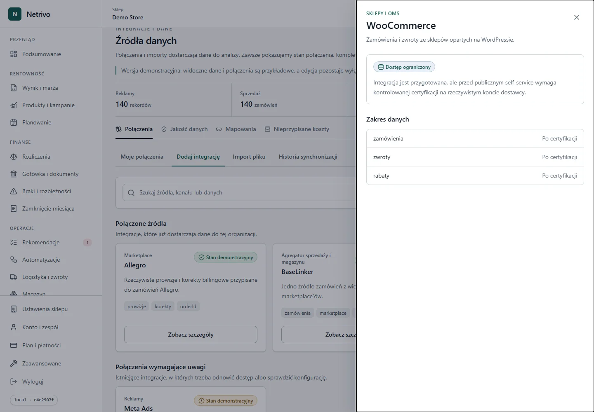Select Dodaj integrację subtab
Viewport: 594px width, 412px height.
198,157
